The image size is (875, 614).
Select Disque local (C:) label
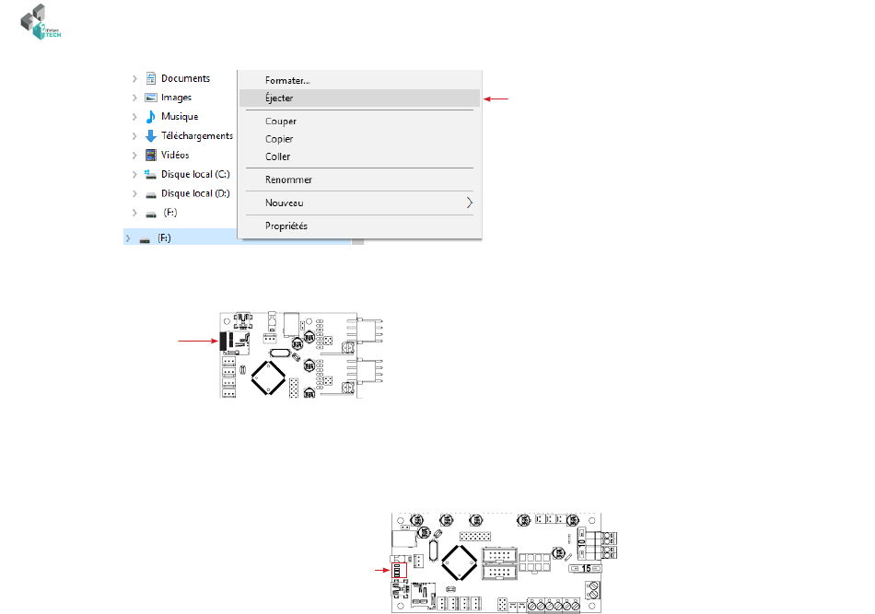pyautogui.click(x=195, y=175)
